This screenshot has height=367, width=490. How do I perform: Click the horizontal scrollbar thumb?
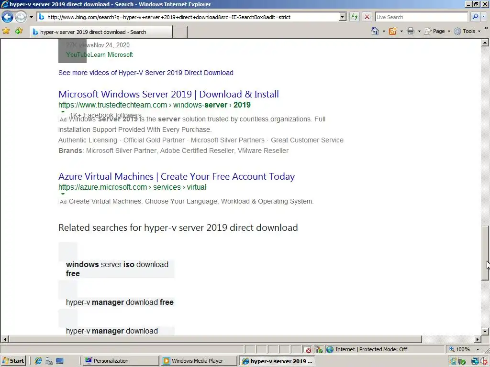215,339
